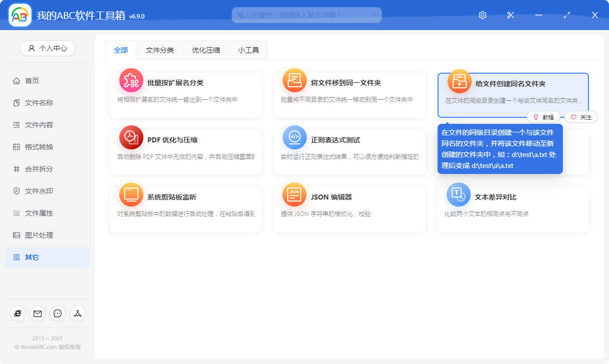
Task: Open the mail contact icon at bottom left
Action: 37,313
